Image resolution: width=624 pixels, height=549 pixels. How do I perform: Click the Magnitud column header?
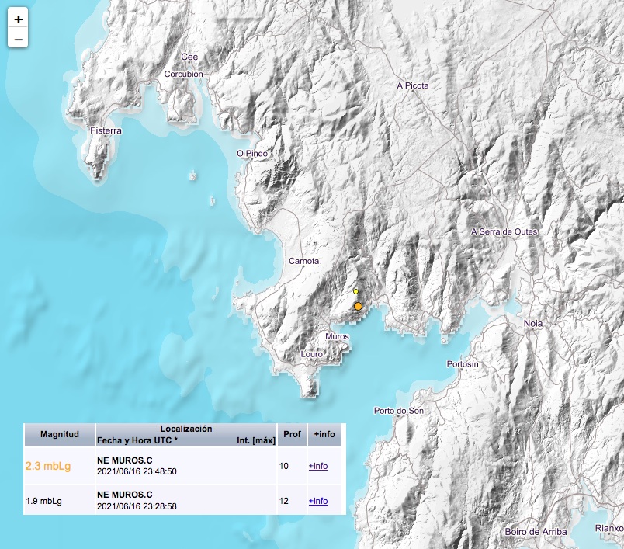point(59,434)
